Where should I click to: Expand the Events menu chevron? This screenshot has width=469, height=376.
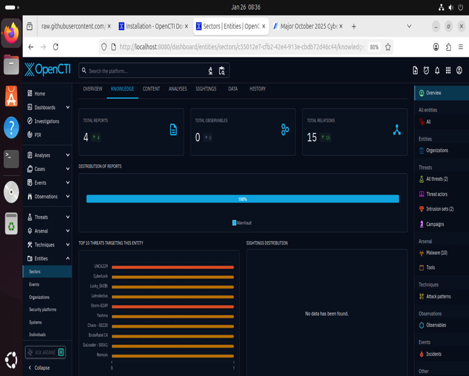[x=68, y=183]
